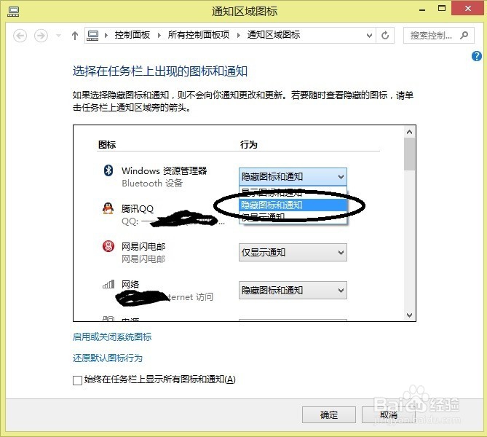The image size is (487, 437).
Task: Click the list vertical scrollbar thumb
Action: pyautogui.click(x=409, y=154)
